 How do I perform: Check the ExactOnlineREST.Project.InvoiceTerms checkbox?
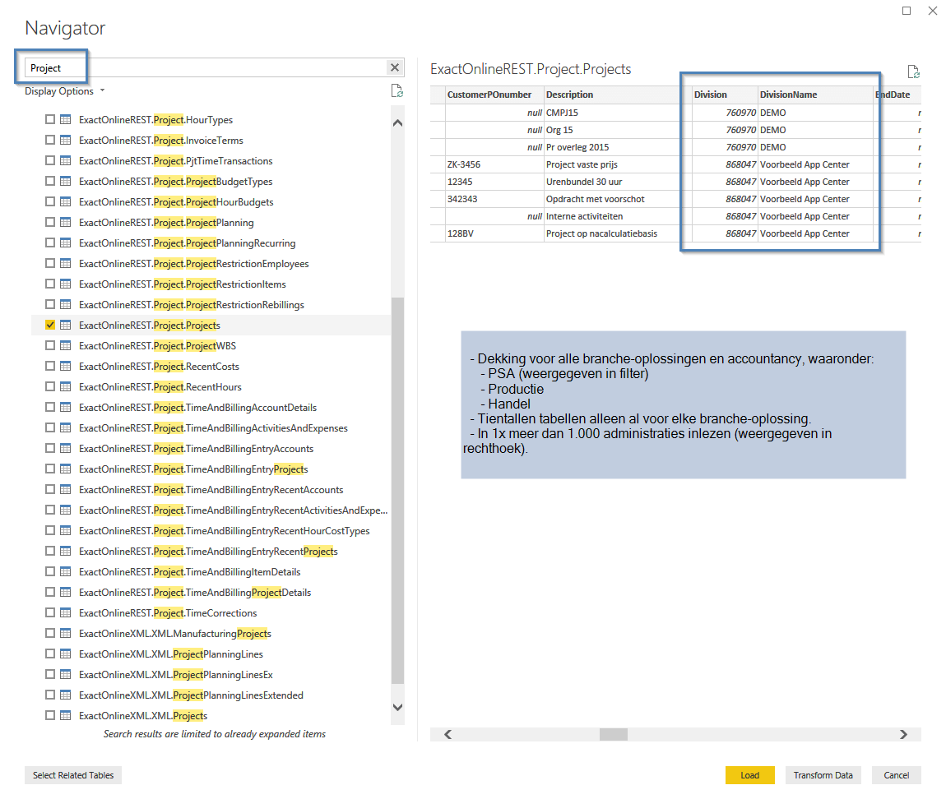click(50, 141)
